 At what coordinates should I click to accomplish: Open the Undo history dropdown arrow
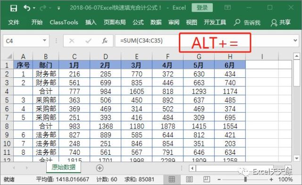34,8
